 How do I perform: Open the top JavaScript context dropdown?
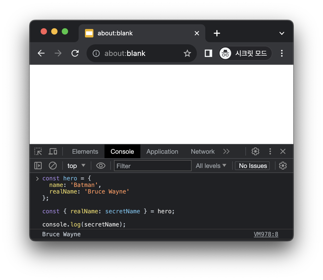coord(76,166)
